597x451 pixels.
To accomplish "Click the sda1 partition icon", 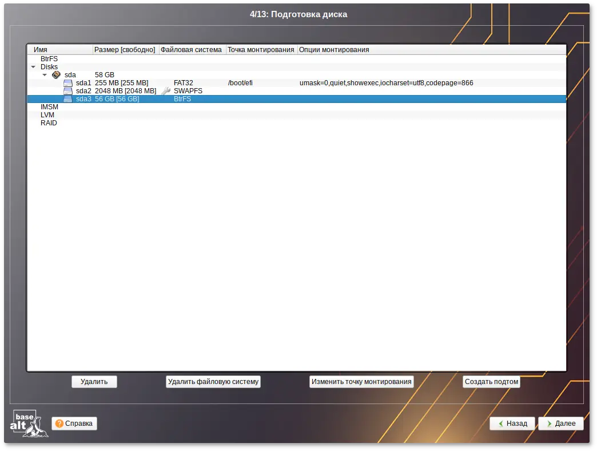I will [68, 83].
